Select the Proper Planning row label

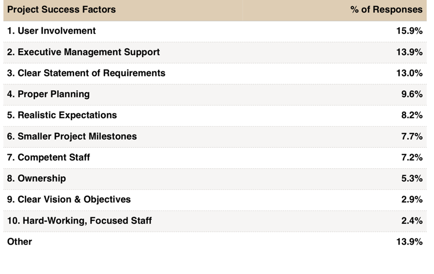click(48, 94)
